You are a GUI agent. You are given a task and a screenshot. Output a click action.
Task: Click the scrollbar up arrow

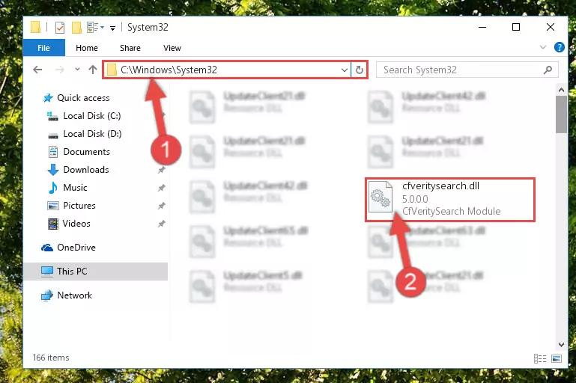tap(561, 90)
